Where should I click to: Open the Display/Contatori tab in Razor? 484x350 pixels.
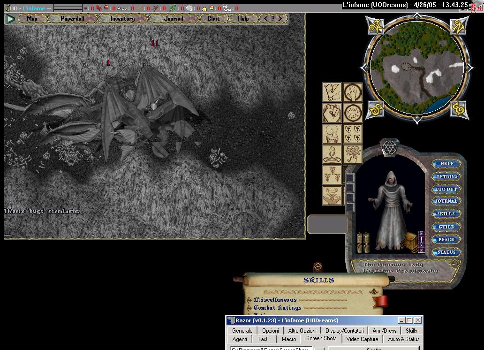coord(345,331)
